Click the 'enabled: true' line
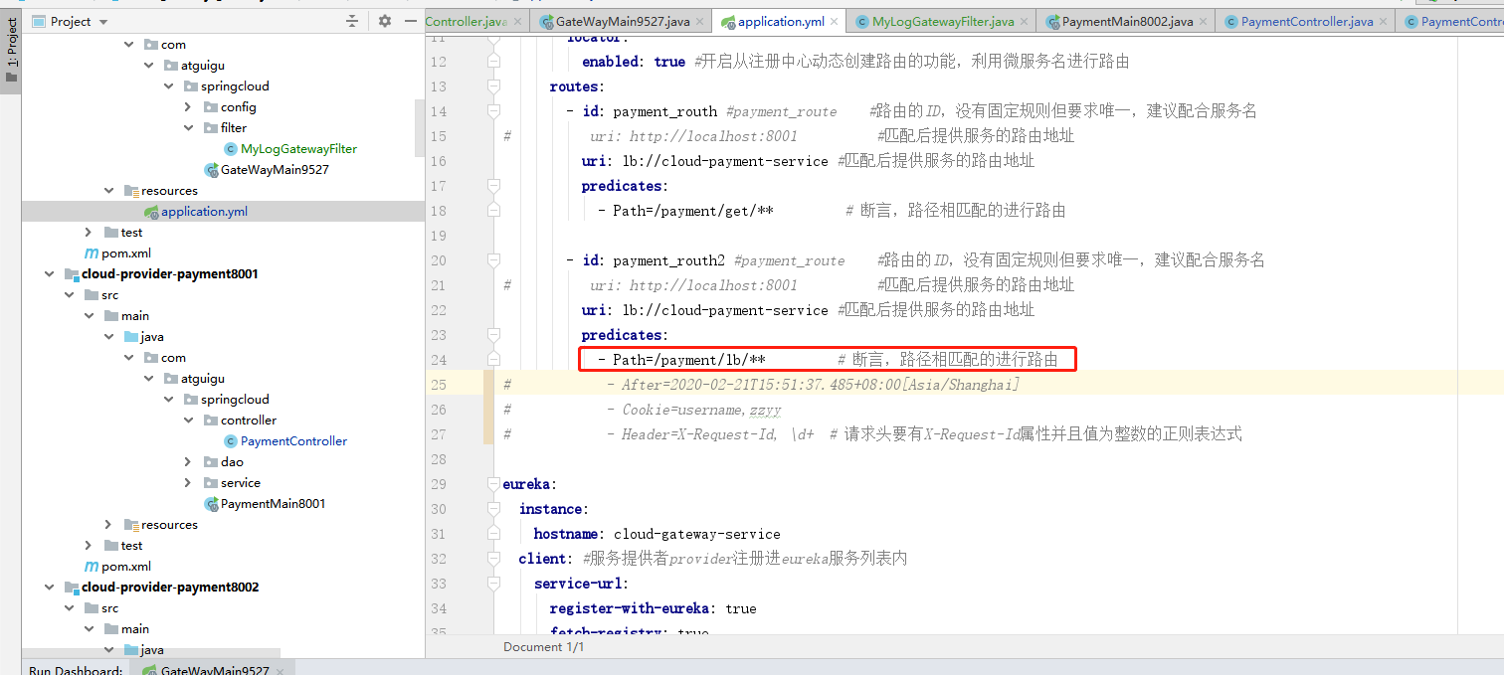 pyautogui.click(x=634, y=62)
